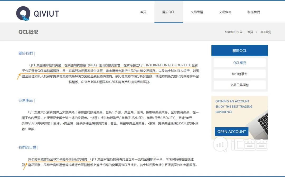Click the QCL概況 page title
Viewport: 285px width, 177px height.
click(28, 32)
